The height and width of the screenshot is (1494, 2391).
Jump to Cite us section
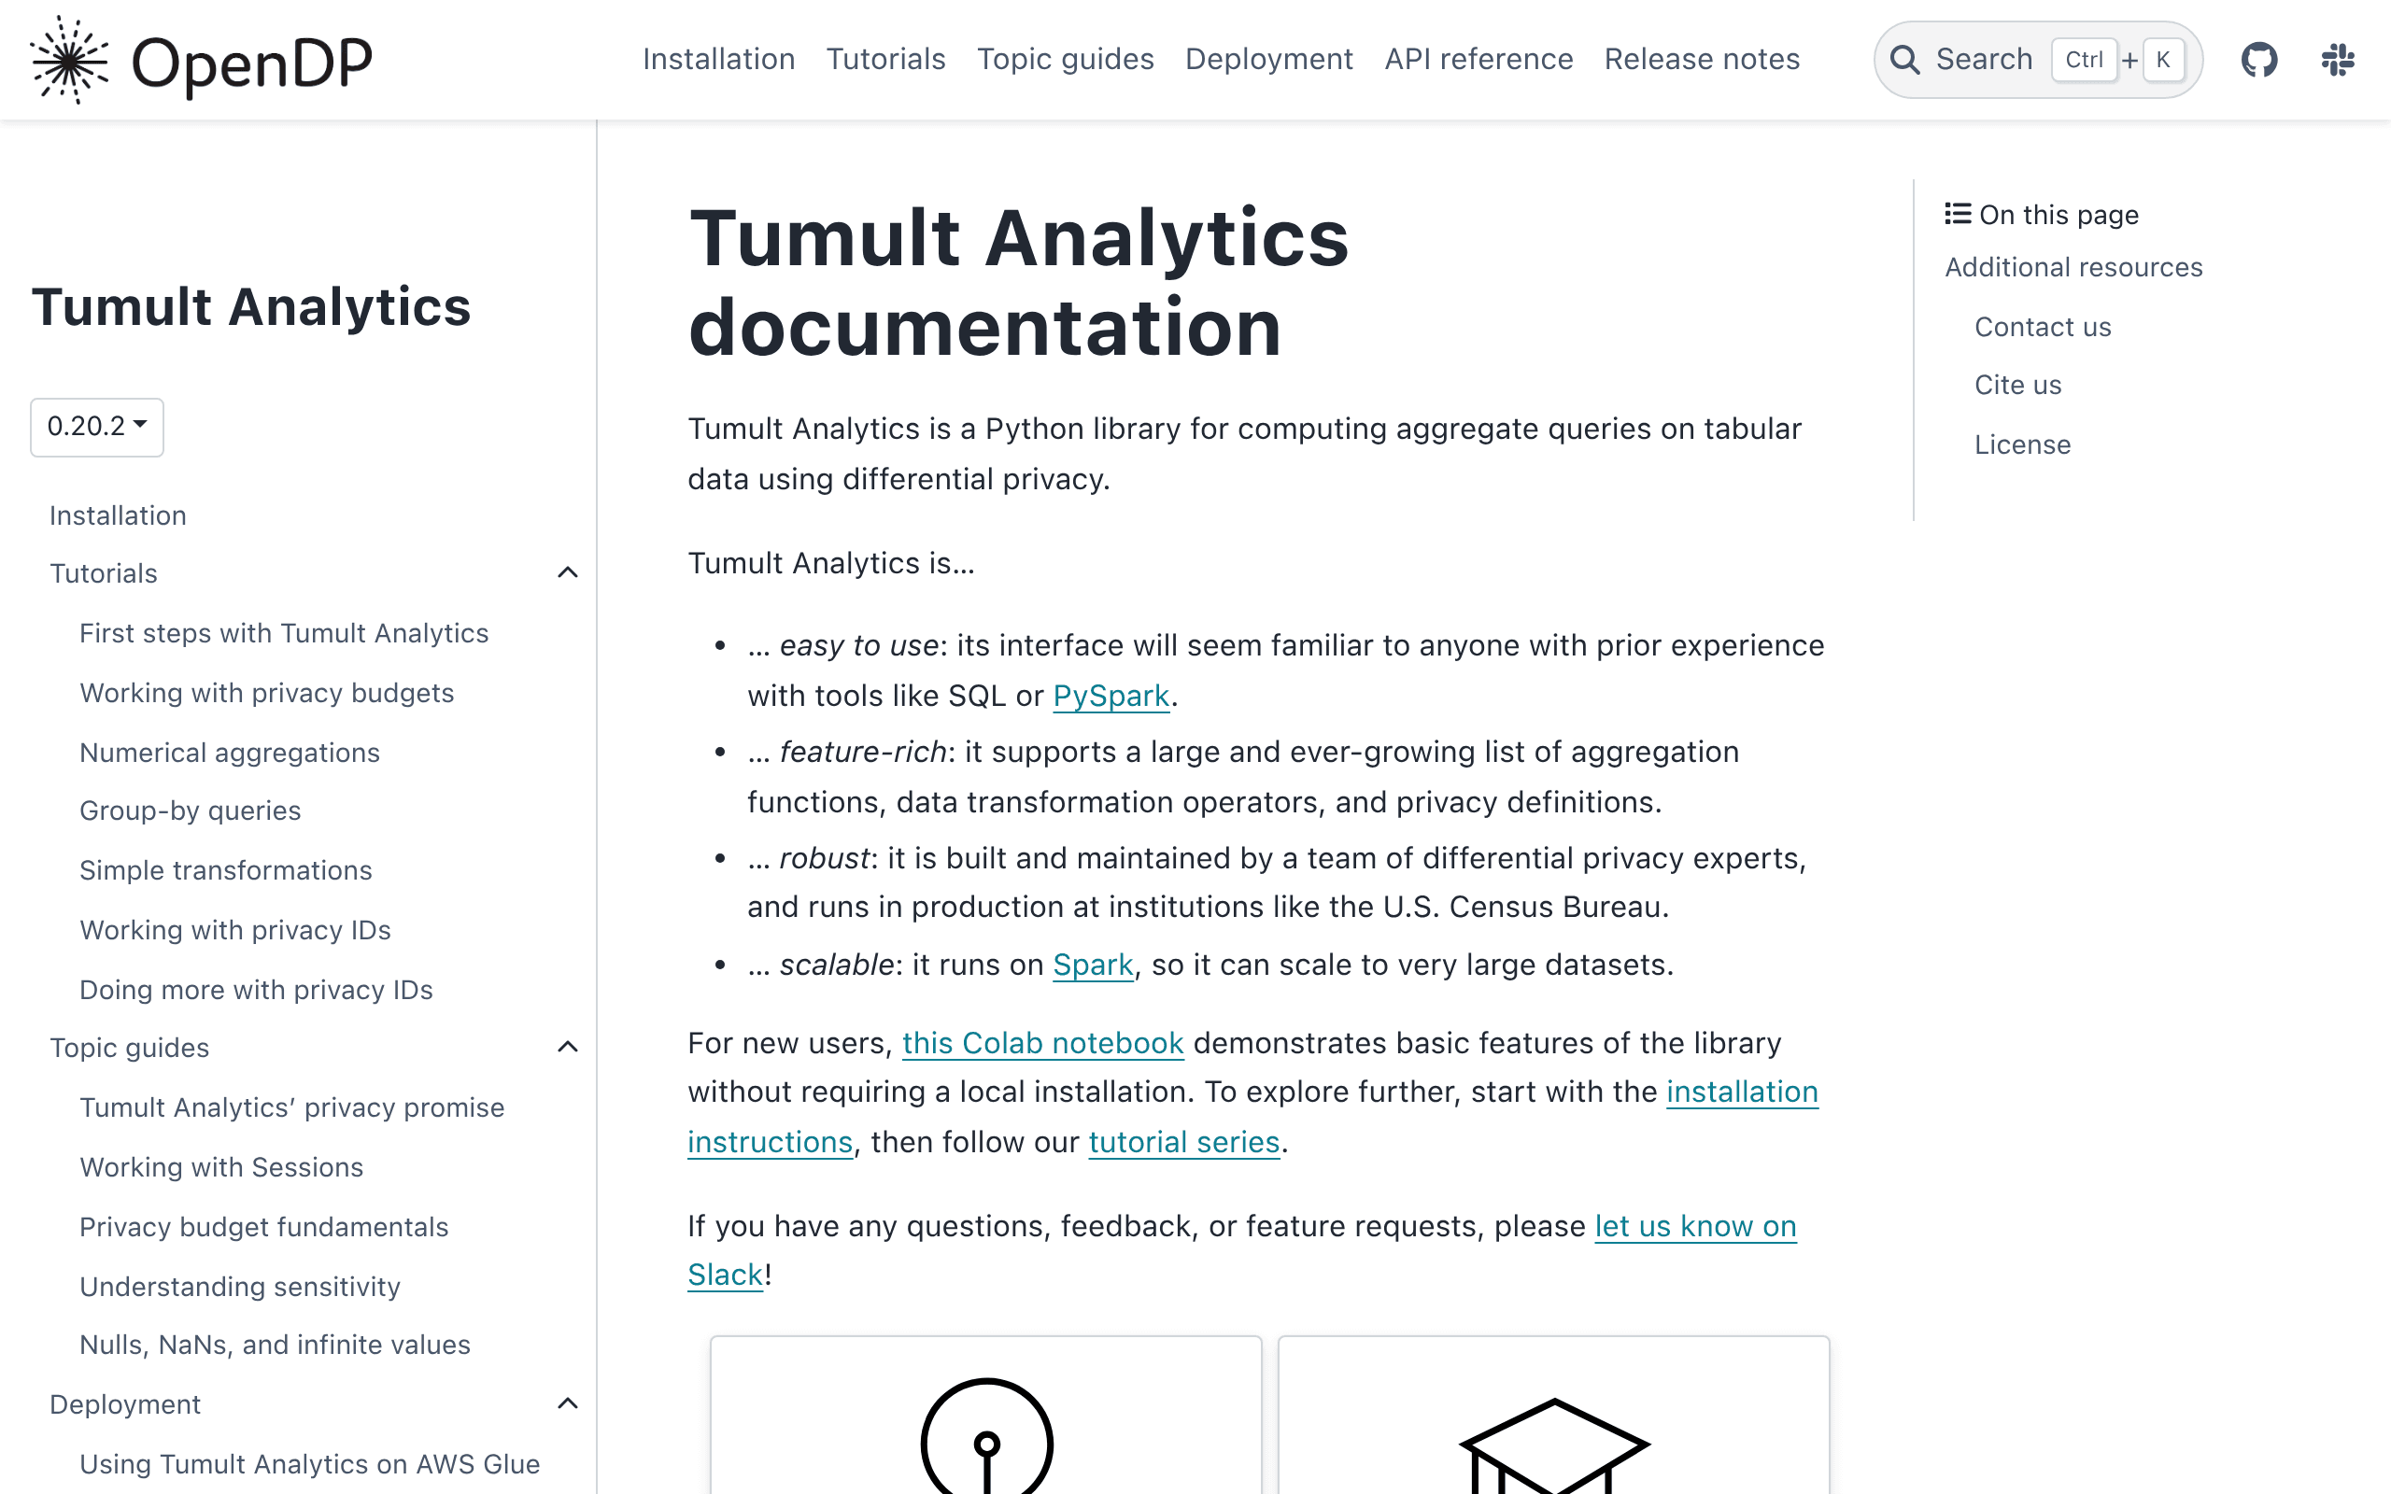click(x=2017, y=386)
